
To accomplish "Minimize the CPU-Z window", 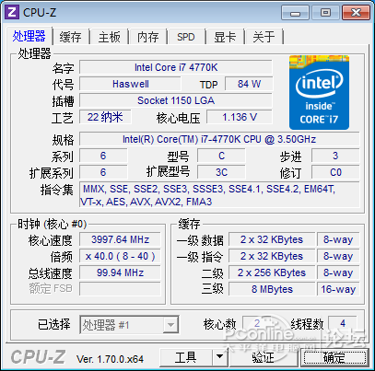I will [296, 13].
